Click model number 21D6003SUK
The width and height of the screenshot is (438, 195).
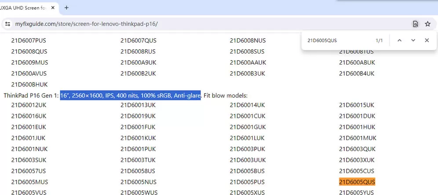point(29,160)
